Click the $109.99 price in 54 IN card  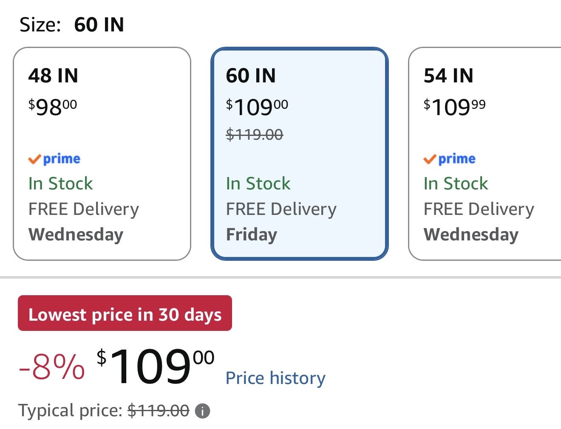[x=454, y=107]
